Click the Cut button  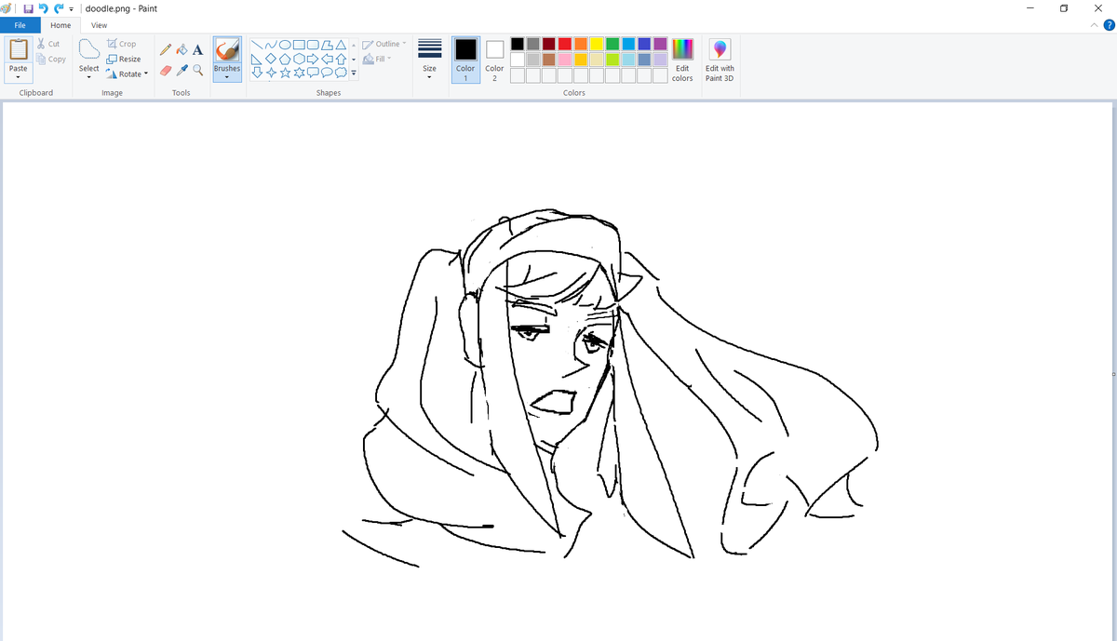click(48, 44)
